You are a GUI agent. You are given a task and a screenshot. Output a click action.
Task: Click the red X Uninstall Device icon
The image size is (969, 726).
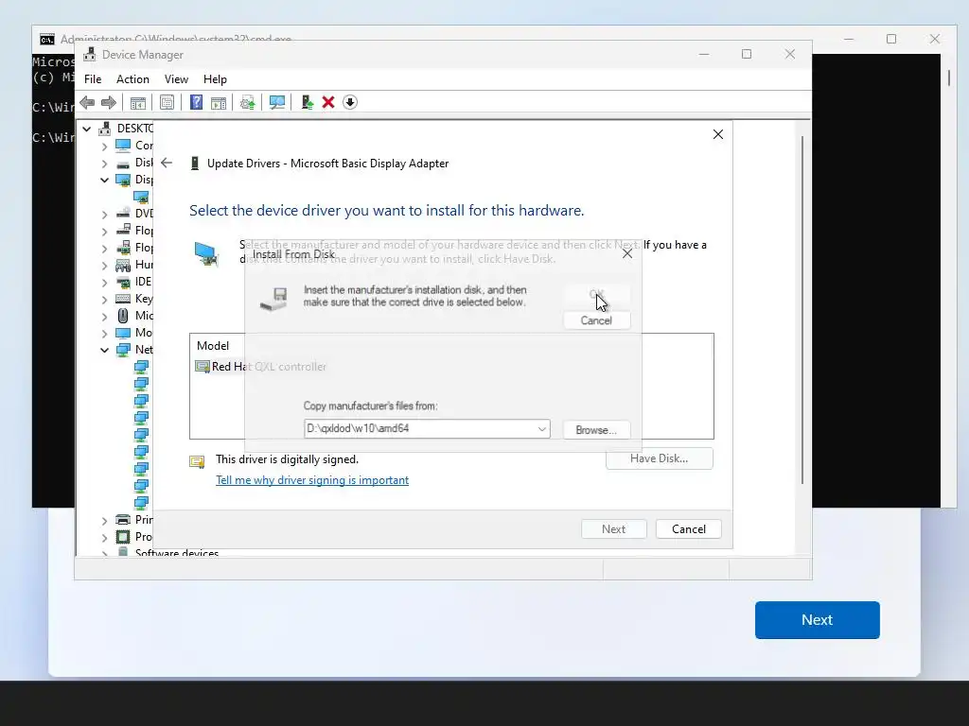coord(328,102)
